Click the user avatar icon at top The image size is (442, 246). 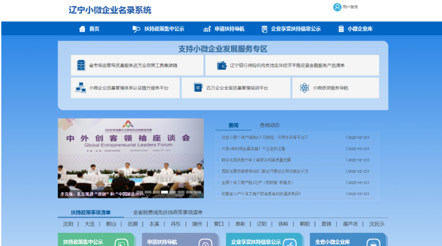pyautogui.click(x=337, y=7)
